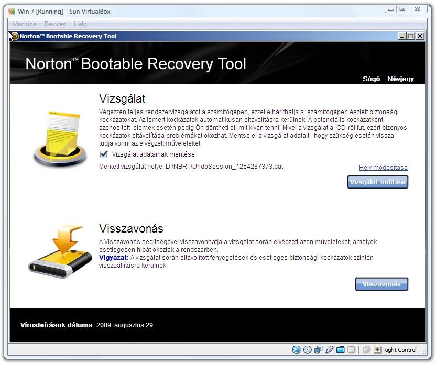Image resolution: width=436 pixels, height=365 pixels.
Task: Click the drive with download arrow icon
Action: 60,252
